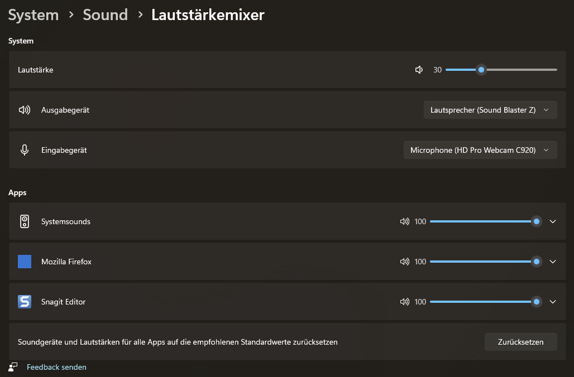Viewport: 574px width, 377px height.
Task: Expand the Mozilla Firefox row chevron
Action: pyautogui.click(x=553, y=262)
